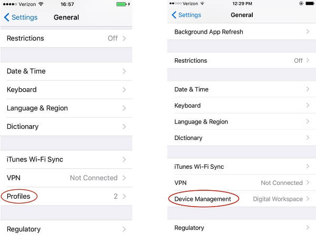
Task: Open VPN Not Connected on left phone
Action: pyautogui.click(x=66, y=178)
